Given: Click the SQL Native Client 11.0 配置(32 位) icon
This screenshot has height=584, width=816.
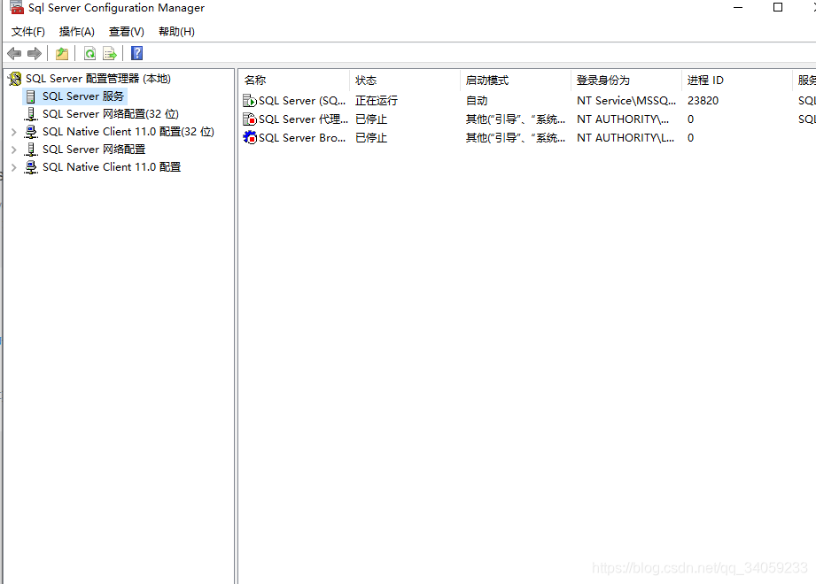Looking at the screenshot, I should 31,132.
